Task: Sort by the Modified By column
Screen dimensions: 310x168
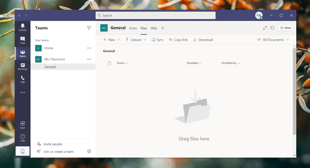Action: coord(231,63)
